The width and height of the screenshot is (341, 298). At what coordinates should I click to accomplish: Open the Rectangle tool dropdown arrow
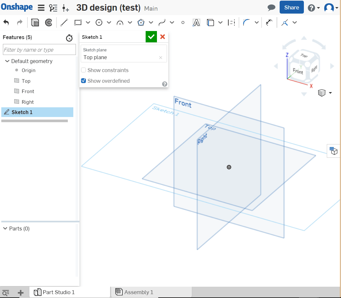click(88, 22)
